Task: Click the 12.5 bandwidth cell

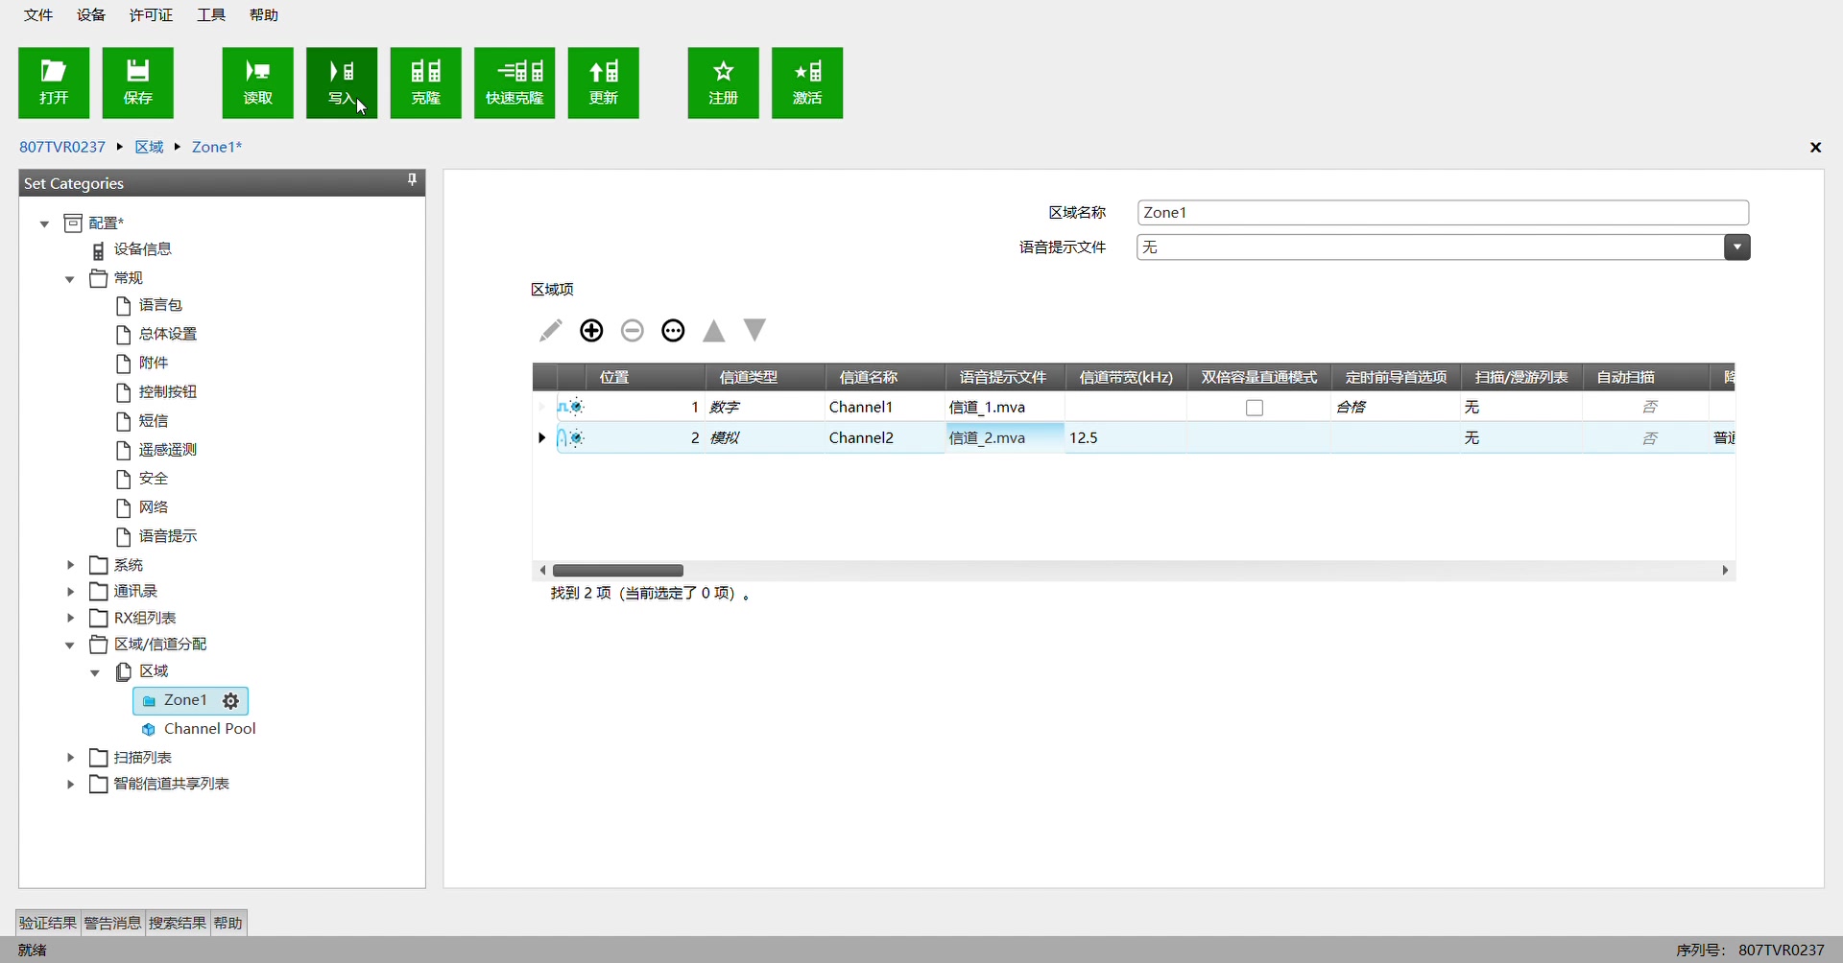Action: 1125,438
